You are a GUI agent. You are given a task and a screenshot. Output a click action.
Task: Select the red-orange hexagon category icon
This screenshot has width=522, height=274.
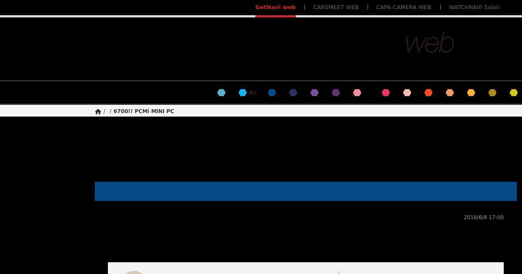(428, 93)
